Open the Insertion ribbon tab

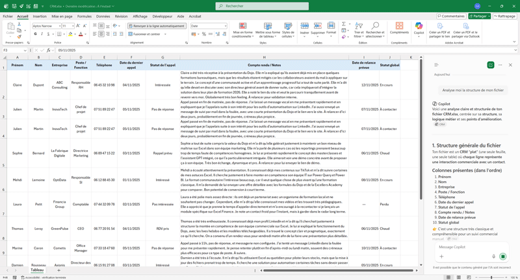(40, 16)
